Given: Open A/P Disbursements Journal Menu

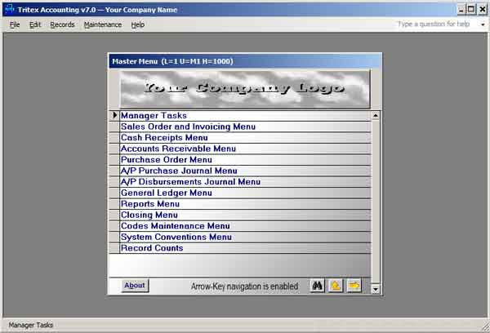Looking at the screenshot, I should (x=245, y=182).
